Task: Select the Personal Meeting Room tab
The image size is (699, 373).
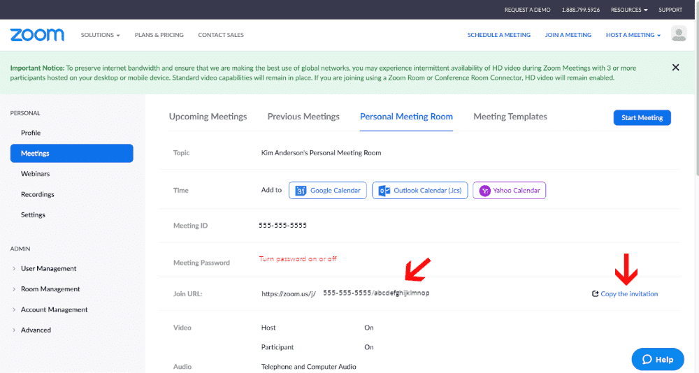Action: coord(406,117)
